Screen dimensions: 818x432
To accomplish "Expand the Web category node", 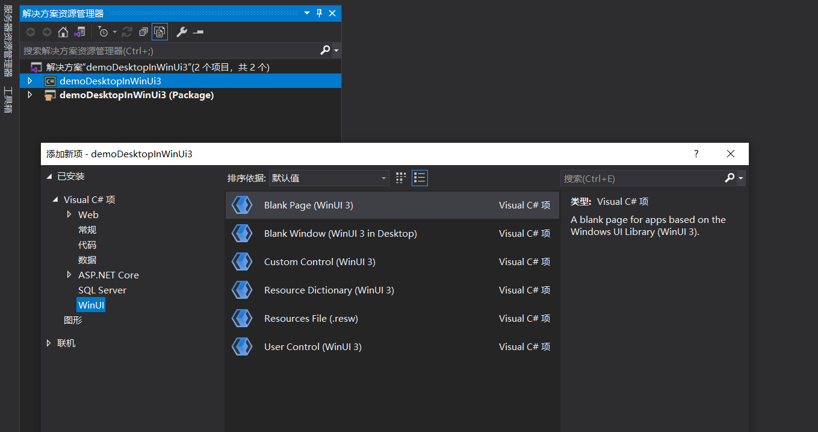I will point(70,214).
